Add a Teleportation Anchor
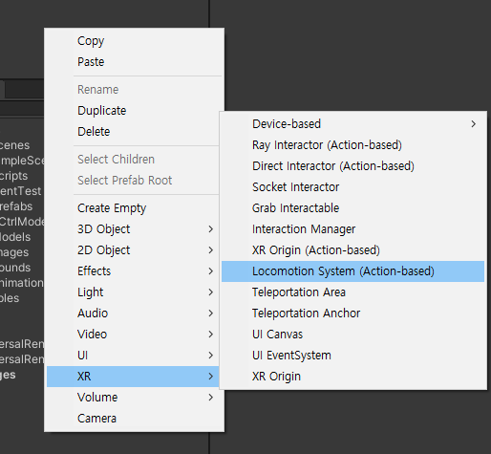Image resolution: width=491 pixels, height=454 pixels. coord(352,313)
